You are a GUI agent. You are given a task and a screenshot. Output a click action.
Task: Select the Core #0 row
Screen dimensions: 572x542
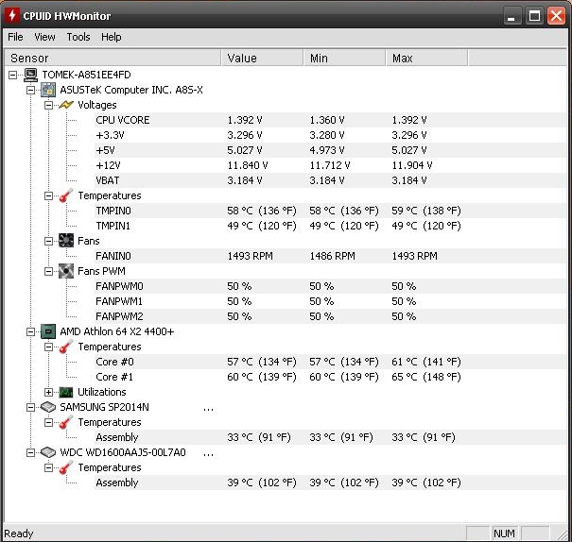click(x=330, y=362)
